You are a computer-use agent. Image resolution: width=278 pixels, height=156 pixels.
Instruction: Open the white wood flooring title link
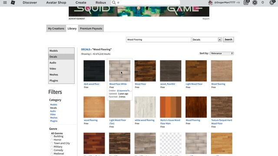(145, 120)
